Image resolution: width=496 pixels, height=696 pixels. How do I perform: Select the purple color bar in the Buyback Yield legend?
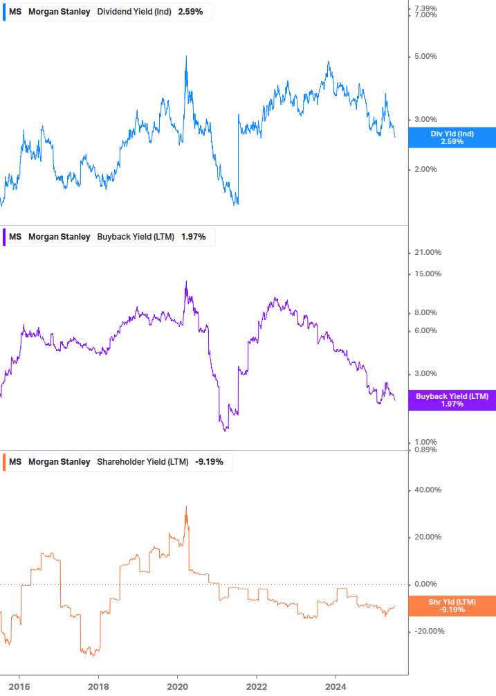tap(4, 237)
